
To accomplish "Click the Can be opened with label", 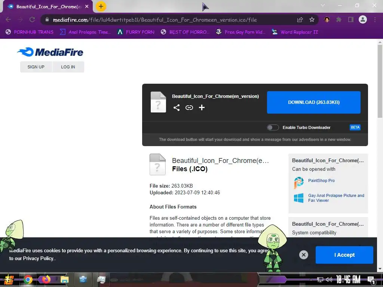I will (314, 169).
